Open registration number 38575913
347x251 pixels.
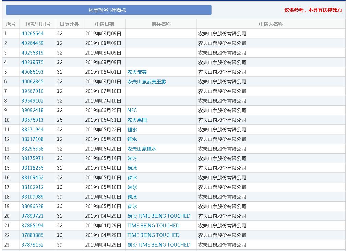coord(33,120)
